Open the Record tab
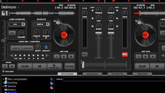 click(142, 74)
